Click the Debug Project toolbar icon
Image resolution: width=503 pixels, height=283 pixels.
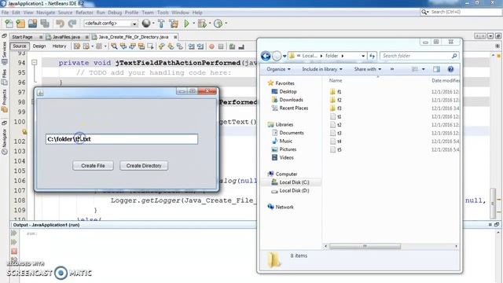(202, 24)
